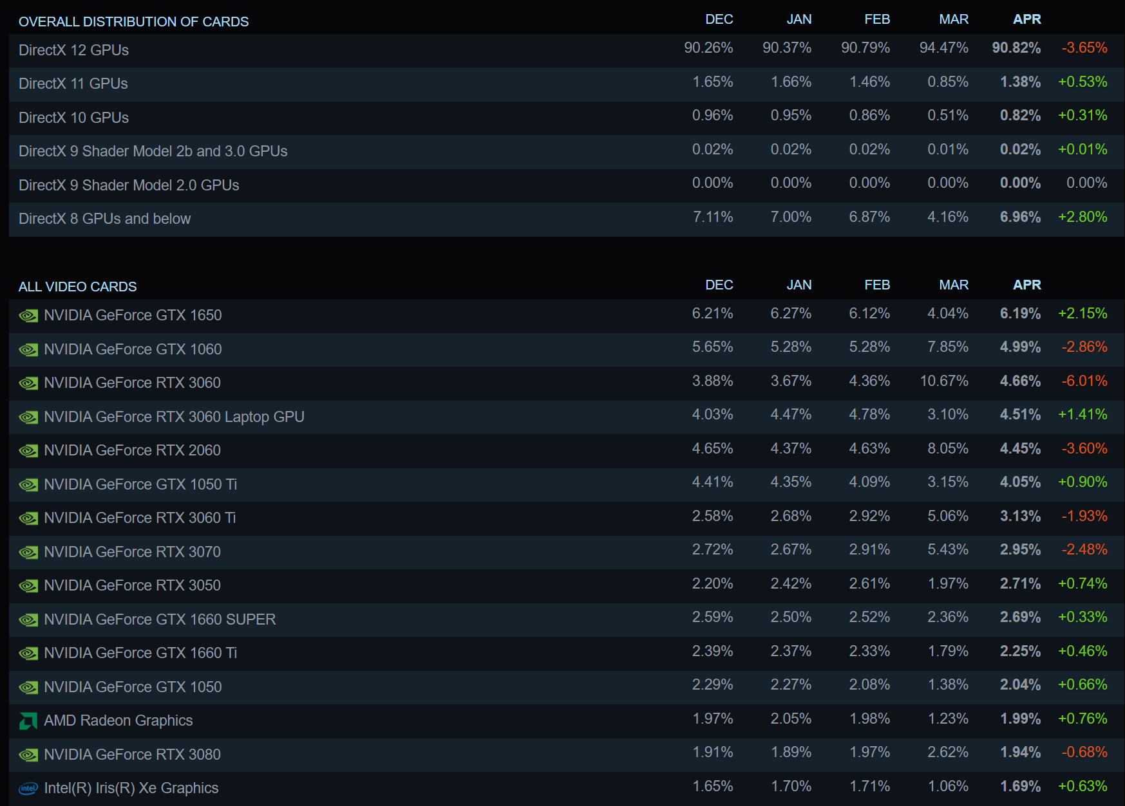Click the AMD logo beside Radeon Graphics
The width and height of the screenshot is (1125, 806).
[x=28, y=721]
